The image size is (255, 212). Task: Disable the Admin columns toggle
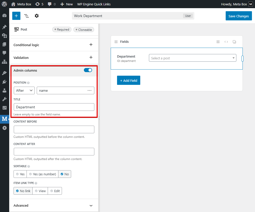point(88,70)
